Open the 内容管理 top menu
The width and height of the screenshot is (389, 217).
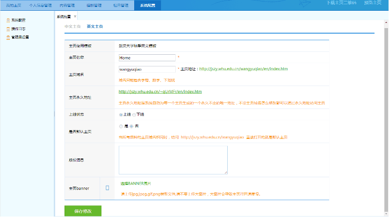pos(67,5)
